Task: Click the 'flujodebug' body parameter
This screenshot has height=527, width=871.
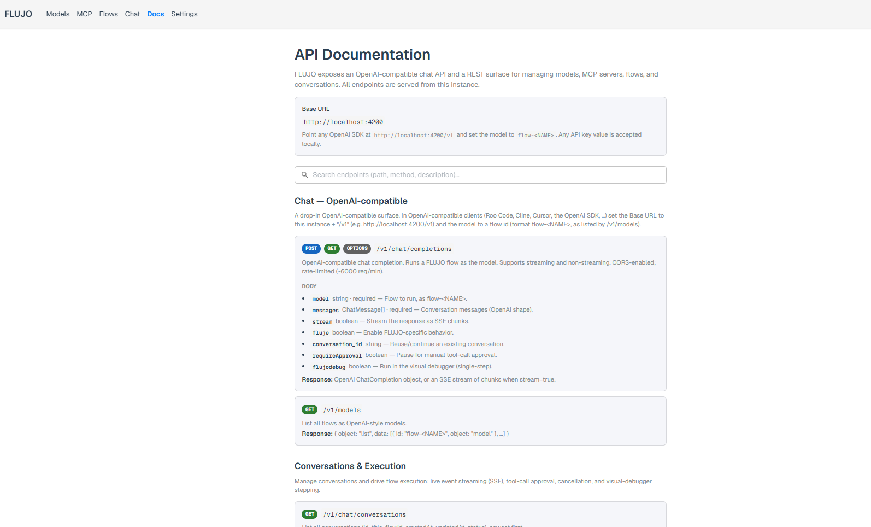Action: (329, 367)
